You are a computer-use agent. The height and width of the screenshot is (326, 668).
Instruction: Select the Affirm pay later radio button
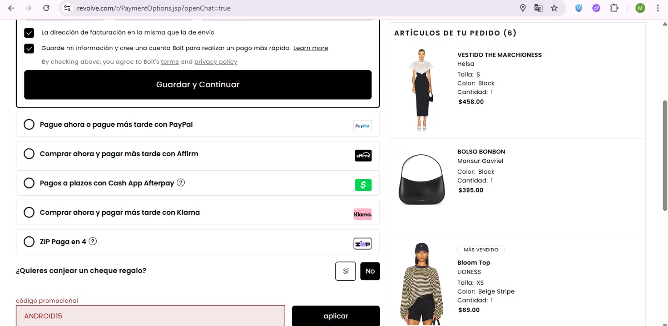[29, 154]
